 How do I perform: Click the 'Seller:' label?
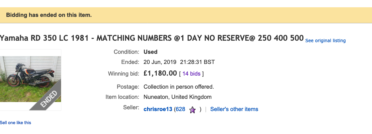131,108
